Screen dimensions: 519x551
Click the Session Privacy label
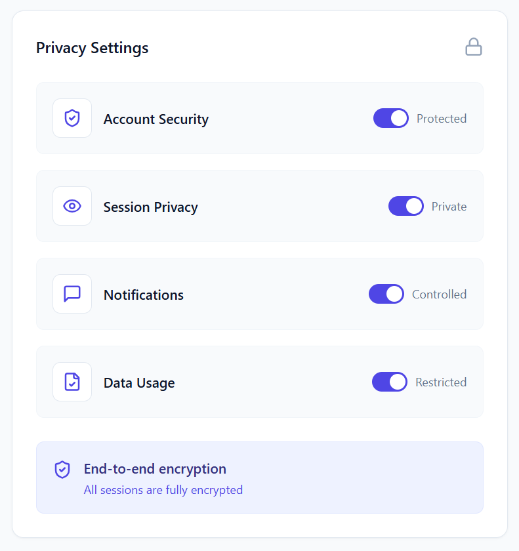(x=150, y=207)
